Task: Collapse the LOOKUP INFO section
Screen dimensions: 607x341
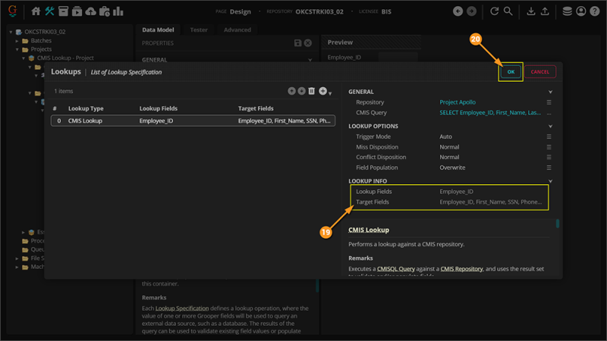Action: (x=550, y=181)
